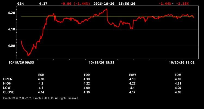Image resolution: width=204 pixels, height=109 pixels.
Task: Click the EOD CLOSE value 4.16
Action: tap(87, 92)
